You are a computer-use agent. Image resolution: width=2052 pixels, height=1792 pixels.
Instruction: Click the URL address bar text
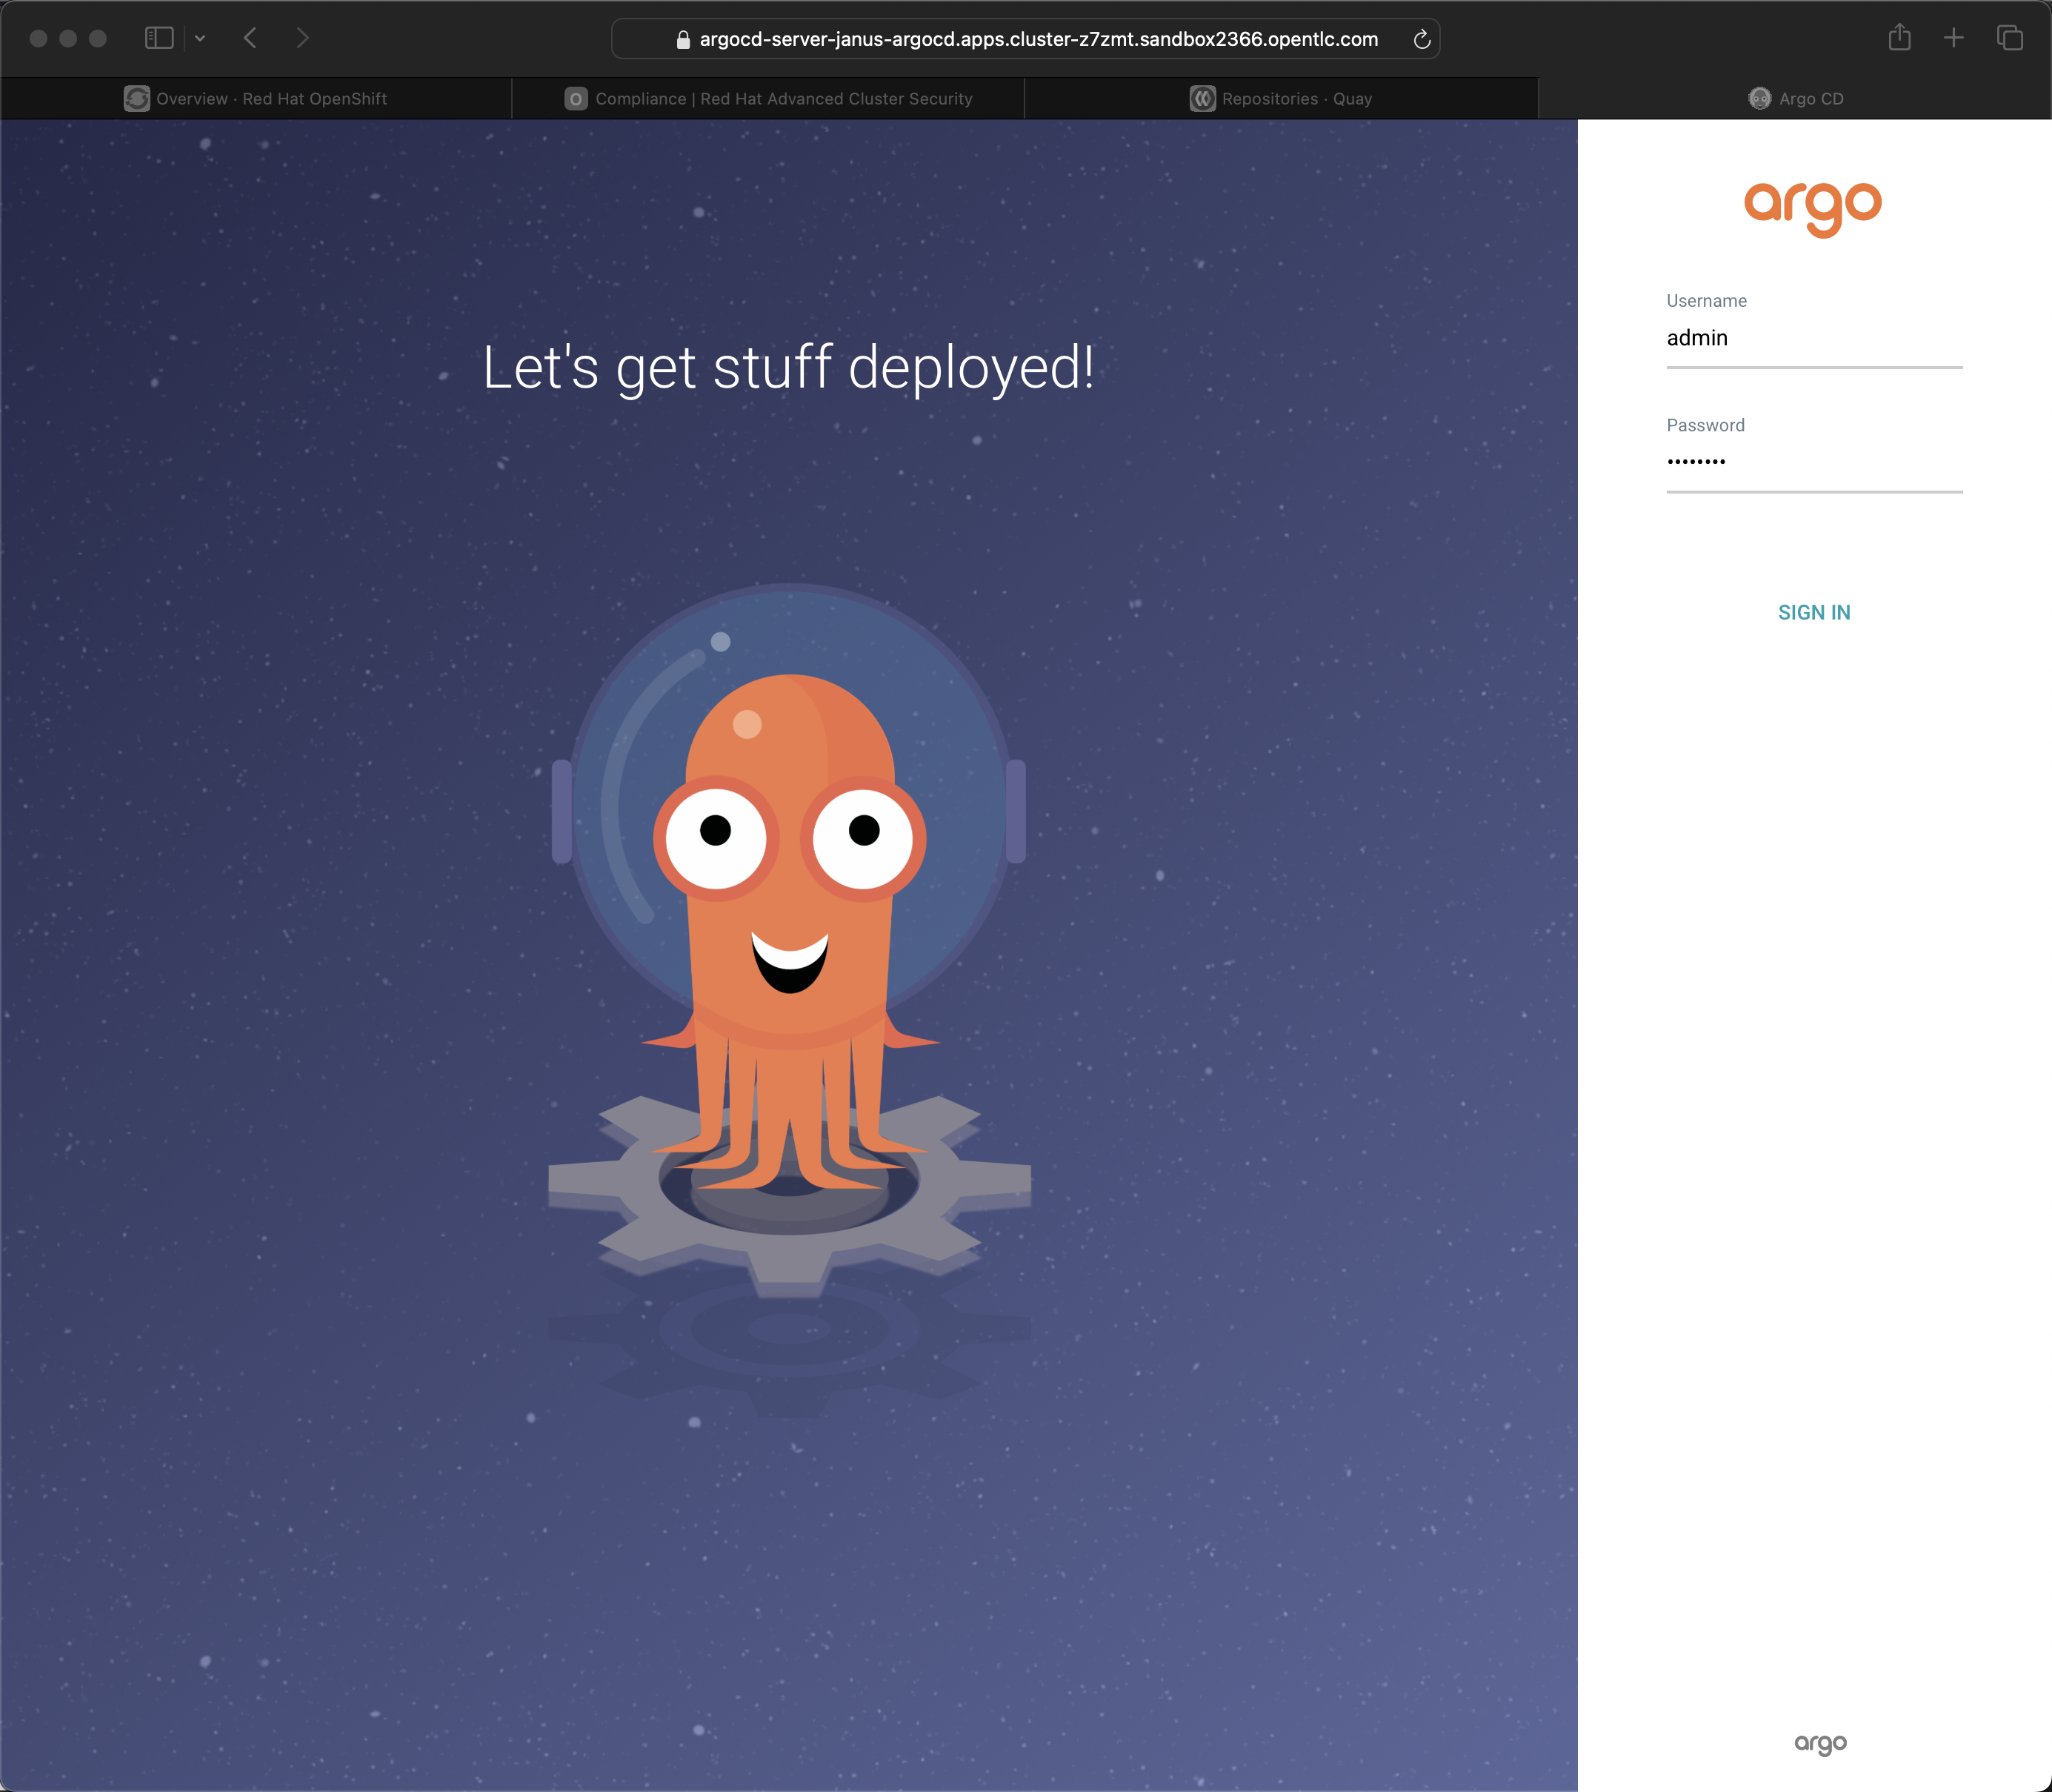point(1038,40)
